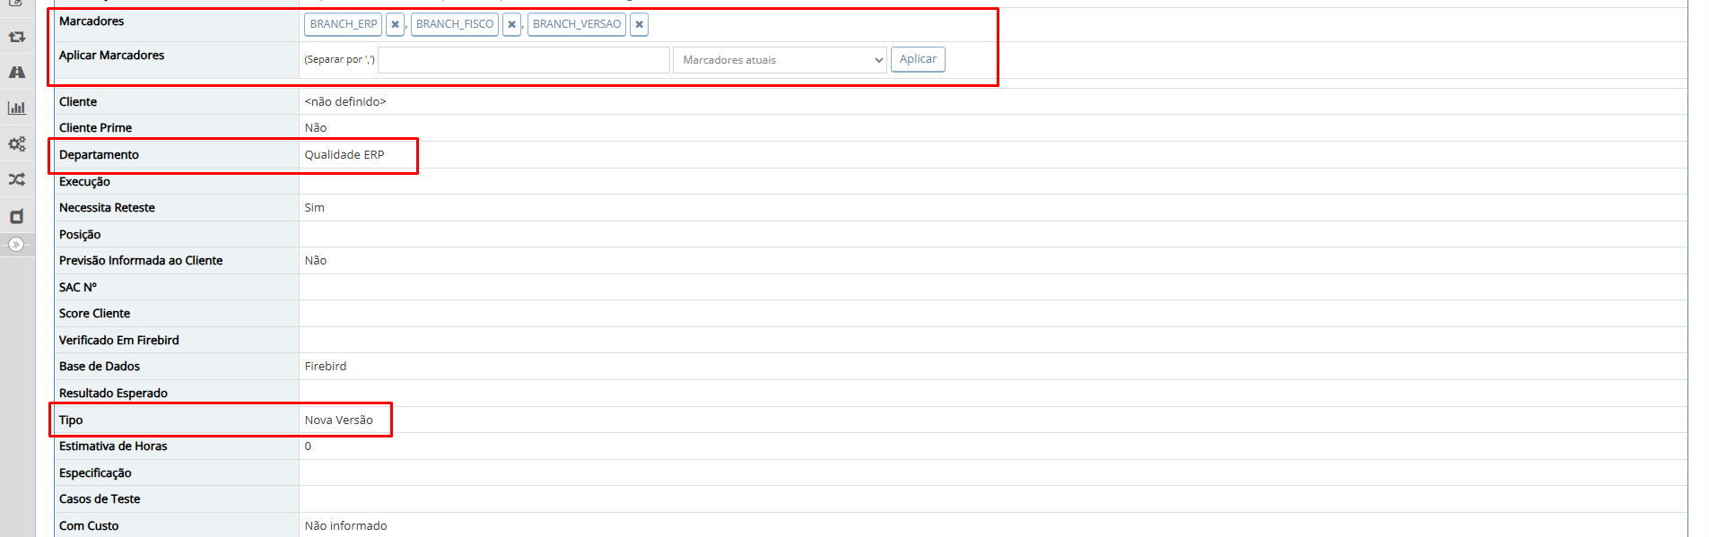Open the Change Log retweet icon in sidebar

pos(17,37)
